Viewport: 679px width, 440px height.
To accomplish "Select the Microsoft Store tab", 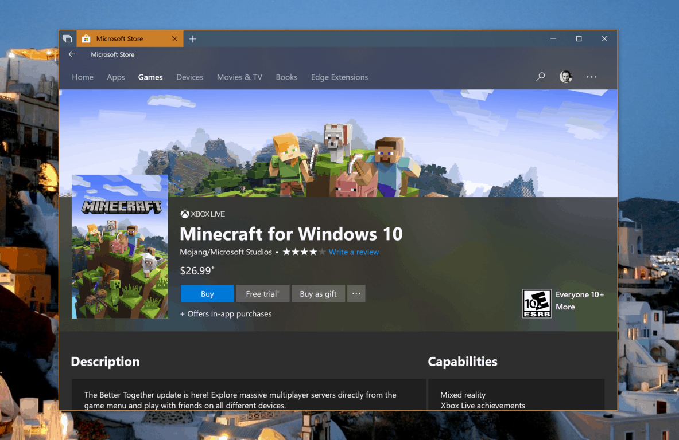I will click(130, 38).
